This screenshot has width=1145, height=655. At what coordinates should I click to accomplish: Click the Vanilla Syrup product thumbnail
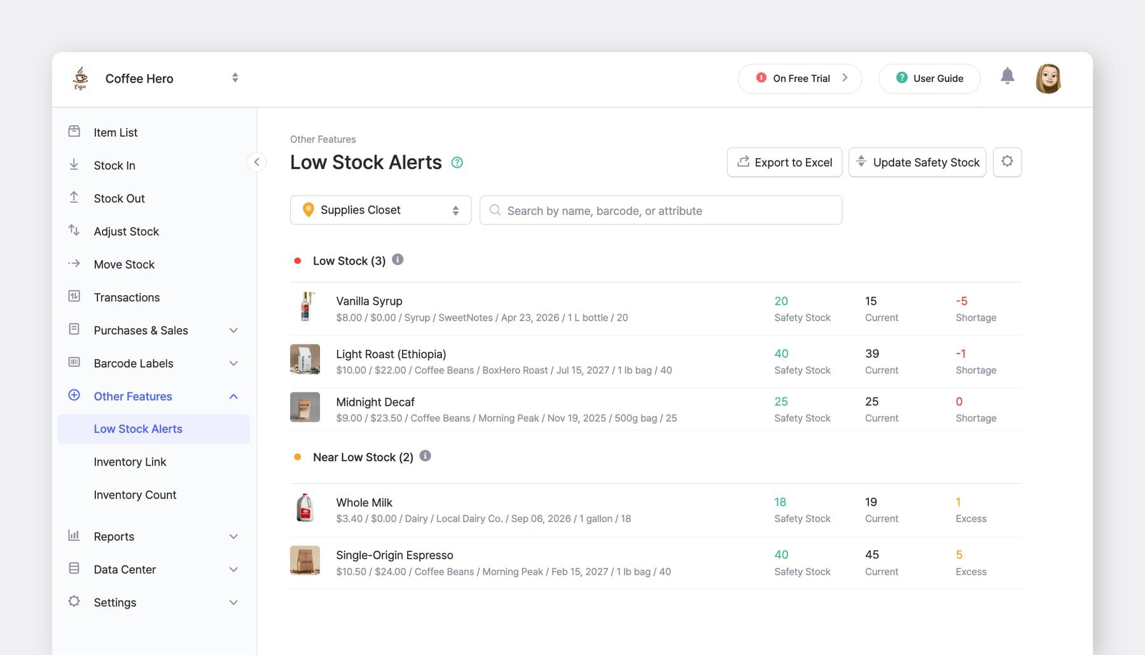305,308
